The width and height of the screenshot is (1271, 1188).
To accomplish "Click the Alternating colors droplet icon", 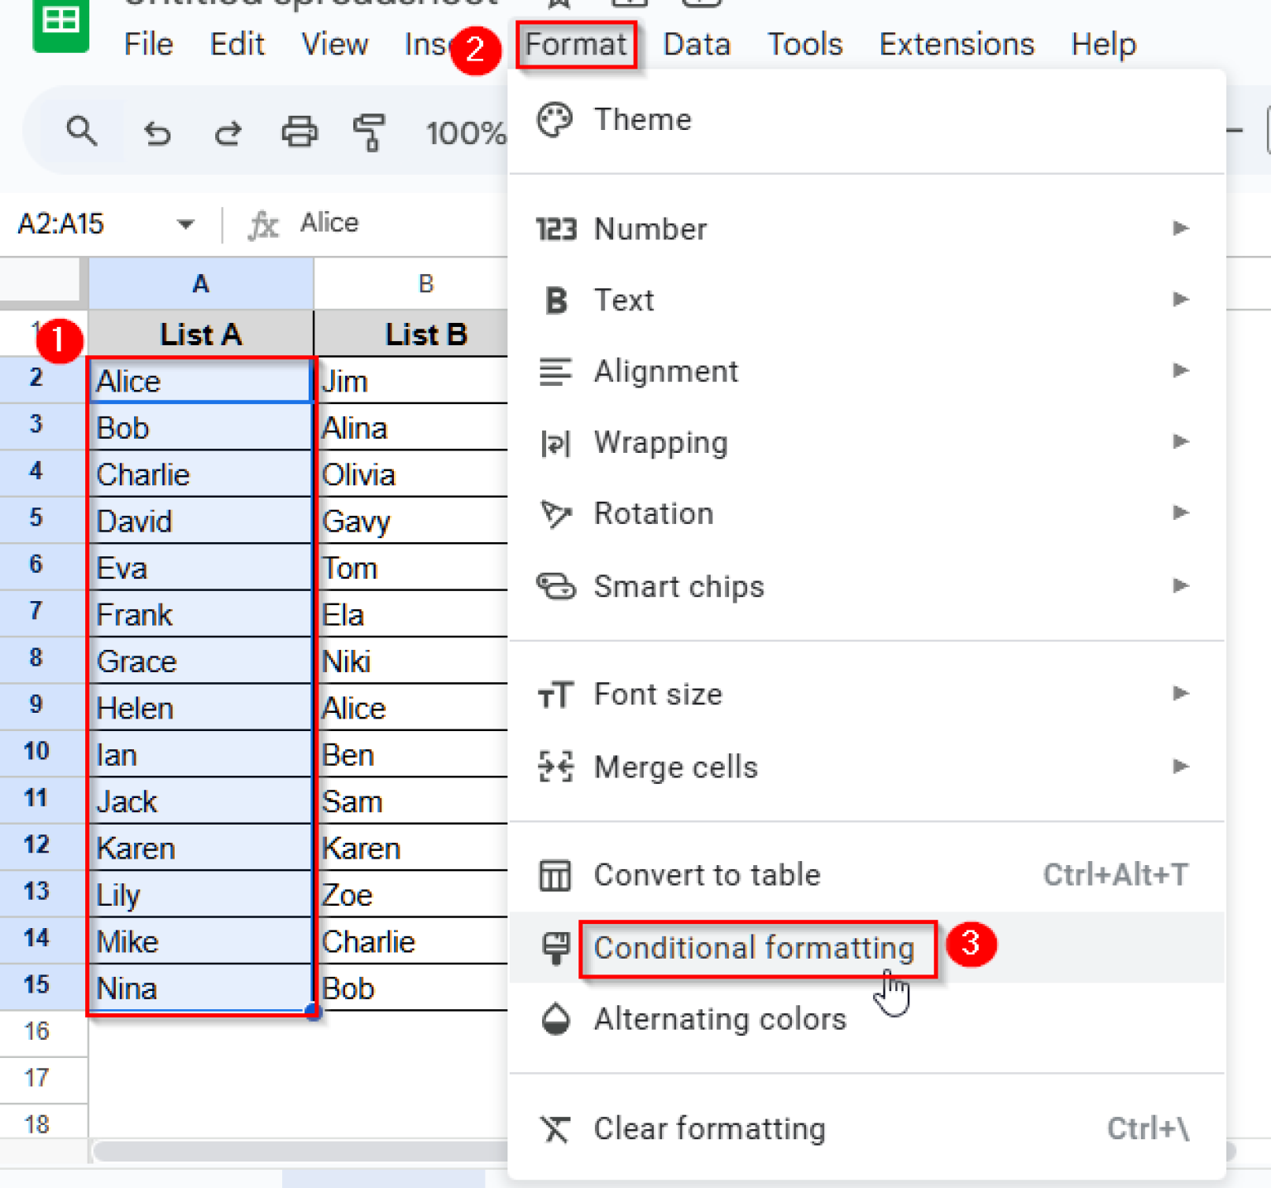I will (x=556, y=1020).
